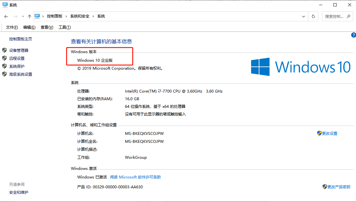Click inside the search control panel box

tap(335, 16)
